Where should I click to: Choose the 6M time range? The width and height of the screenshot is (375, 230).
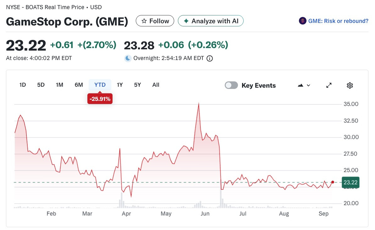[x=79, y=85]
